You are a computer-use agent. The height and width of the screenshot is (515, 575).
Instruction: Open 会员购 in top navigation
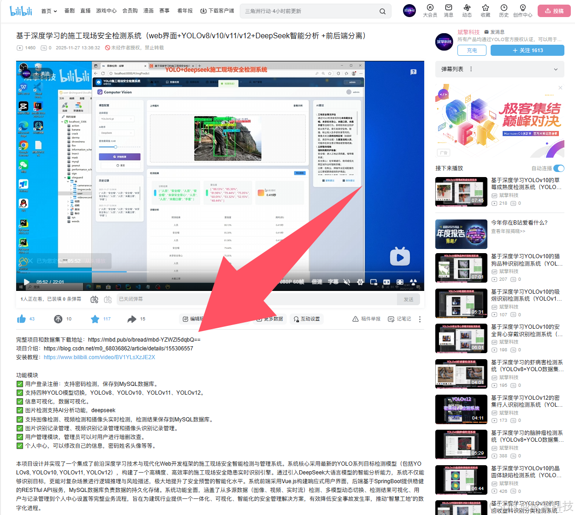click(130, 11)
